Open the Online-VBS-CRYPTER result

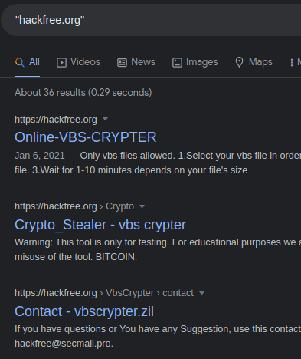tap(86, 137)
